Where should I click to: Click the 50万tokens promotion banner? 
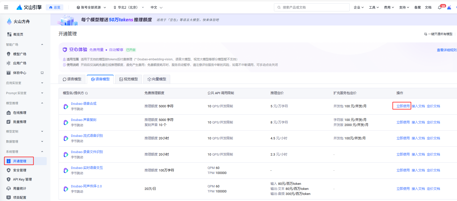point(254,20)
